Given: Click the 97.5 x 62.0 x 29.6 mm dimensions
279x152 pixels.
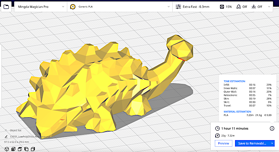Looking at the screenshot, I should (16, 142).
